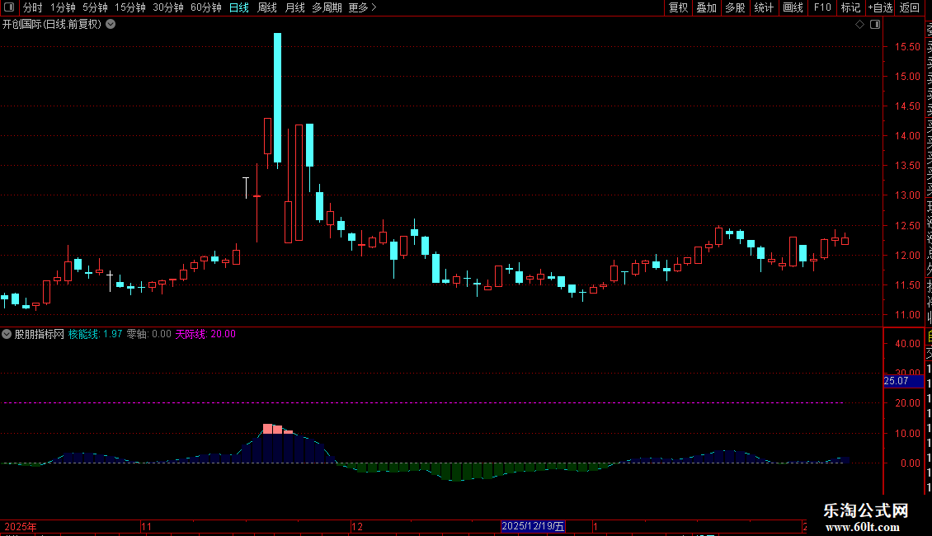932x536 pixels.
Task: Switch to 周线 weekly chart
Action: 267,7
